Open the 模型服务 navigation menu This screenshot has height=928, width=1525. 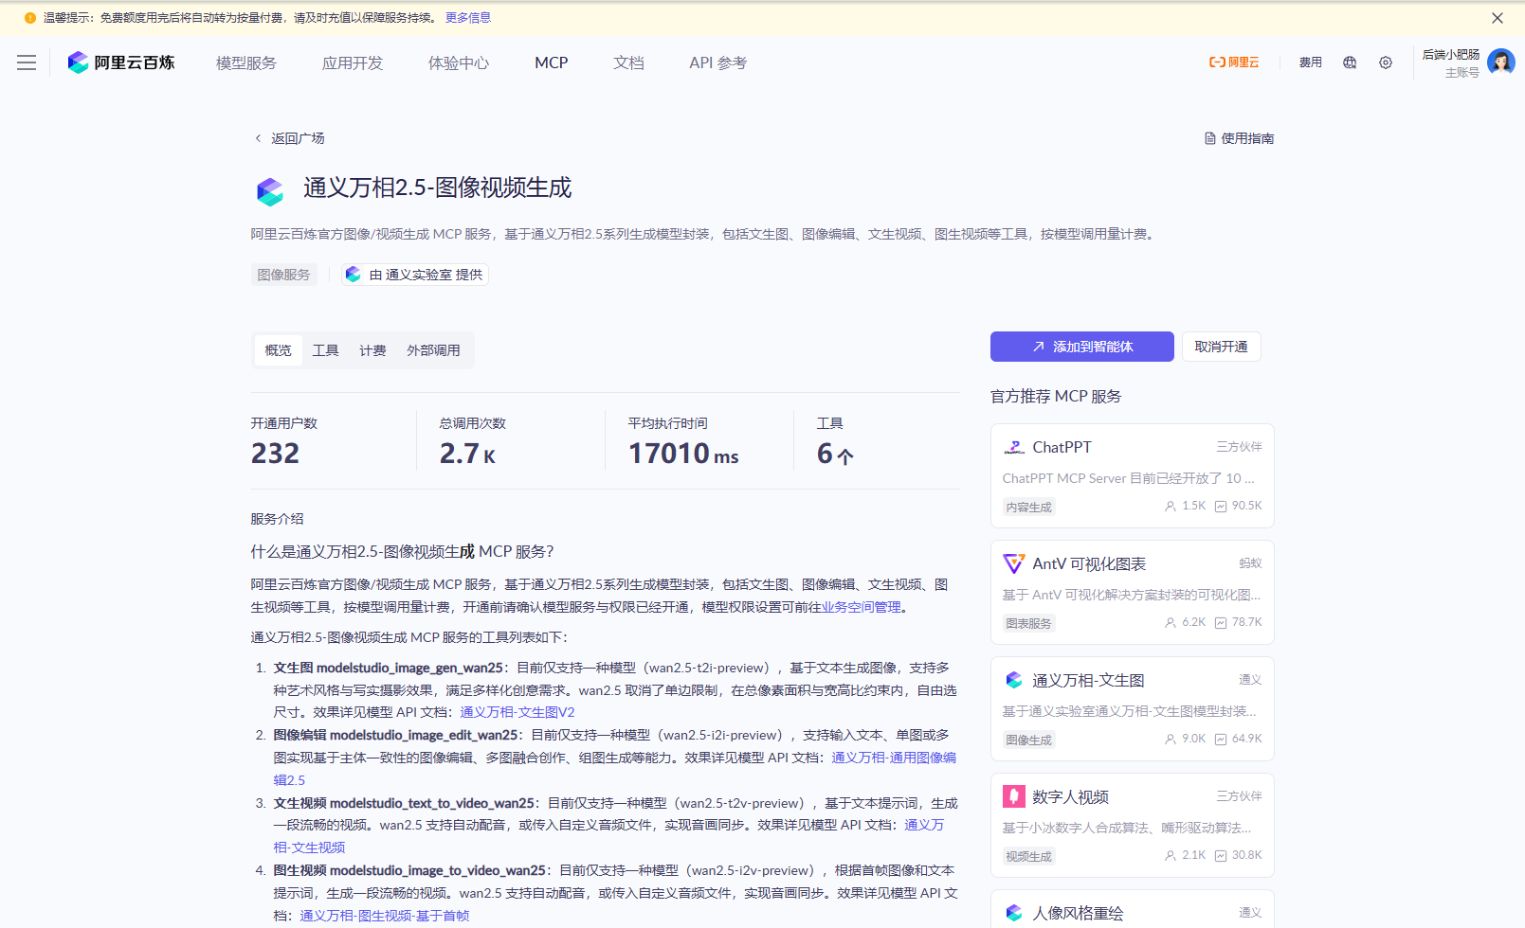246,62
